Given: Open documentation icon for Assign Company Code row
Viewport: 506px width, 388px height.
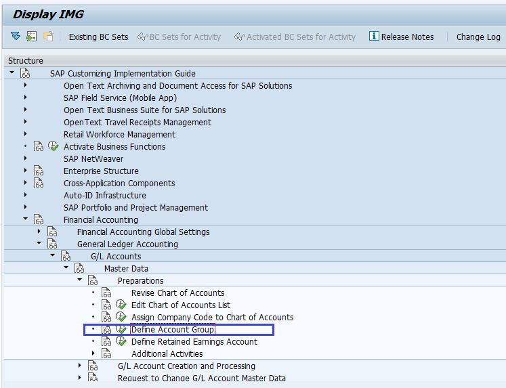Looking at the screenshot, I should (x=106, y=317).
